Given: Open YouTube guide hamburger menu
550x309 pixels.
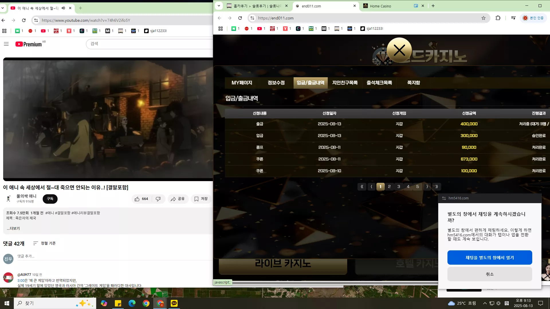Looking at the screenshot, I should click(6, 44).
